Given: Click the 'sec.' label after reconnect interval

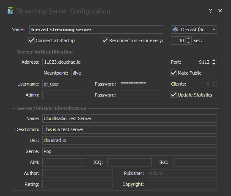Looking at the screenshot, I should coord(198,40).
